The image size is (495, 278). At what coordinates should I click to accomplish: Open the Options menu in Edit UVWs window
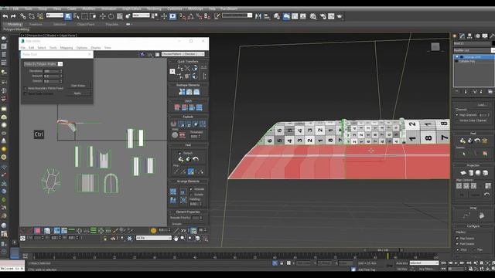[x=82, y=48]
